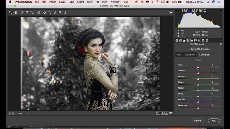
Task: Open the Window menu
Action: [115, 2]
